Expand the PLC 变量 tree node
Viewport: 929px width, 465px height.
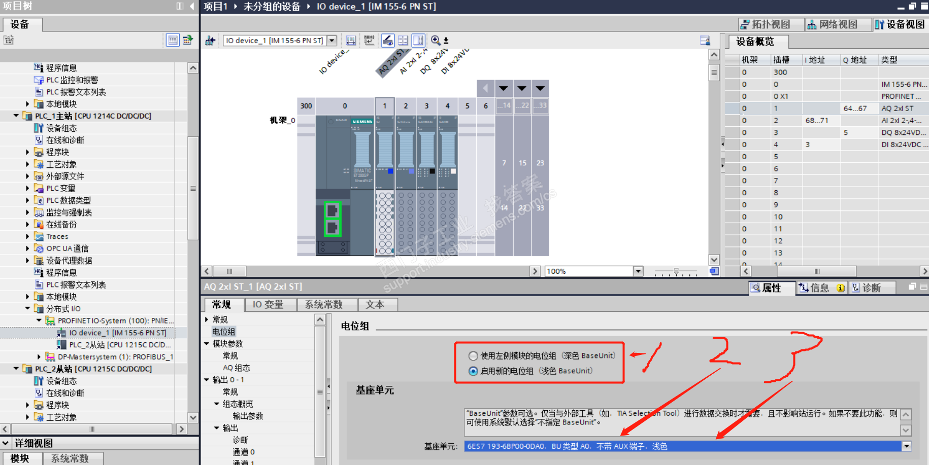tap(27, 188)
